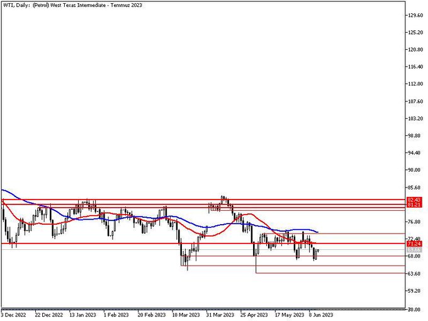The image size is (428, 321).
Task: Click the 8 Jun 2023 date label
Action: click(321, 315)
